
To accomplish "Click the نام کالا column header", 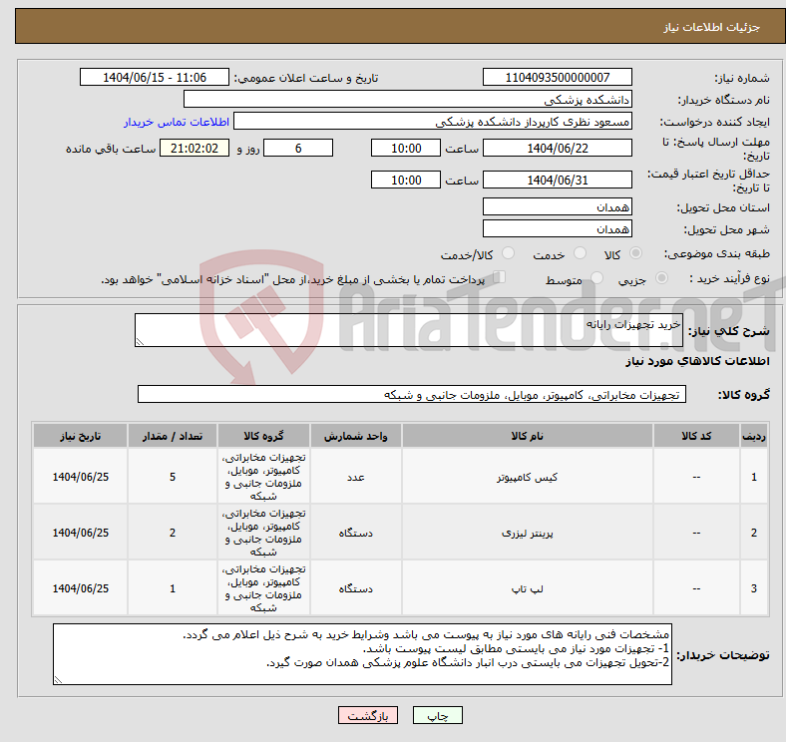I will coord(527,436).
